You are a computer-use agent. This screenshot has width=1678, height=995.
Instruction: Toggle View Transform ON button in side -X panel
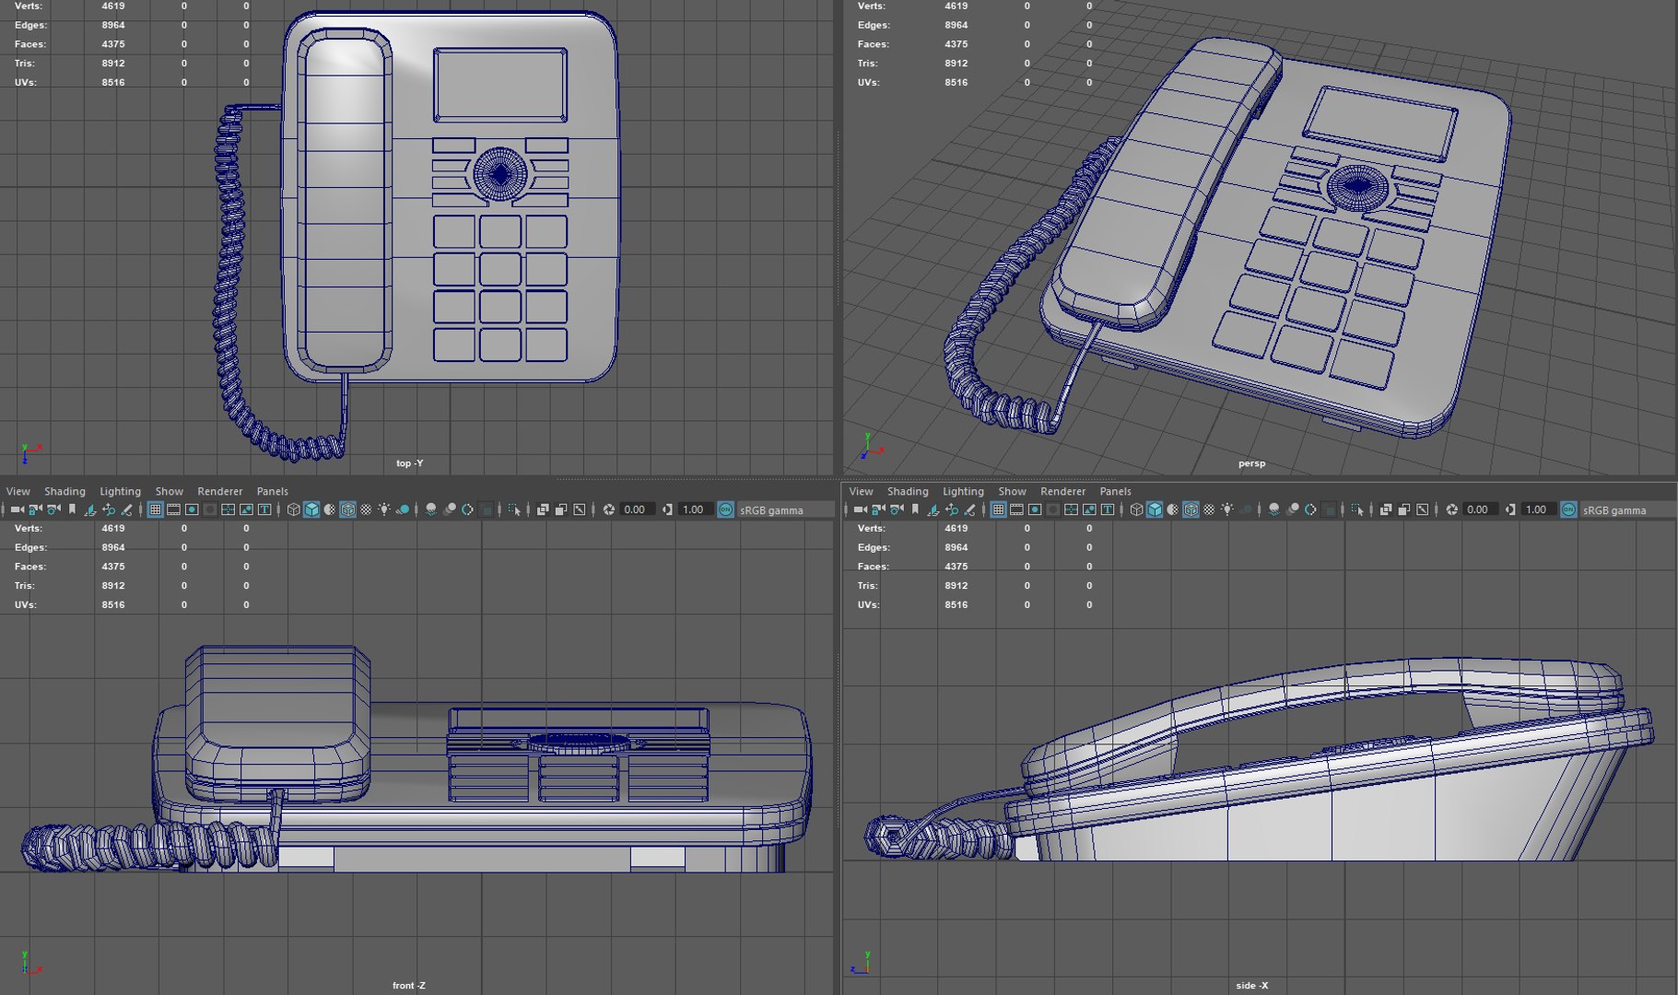(x=1568, y=509)
